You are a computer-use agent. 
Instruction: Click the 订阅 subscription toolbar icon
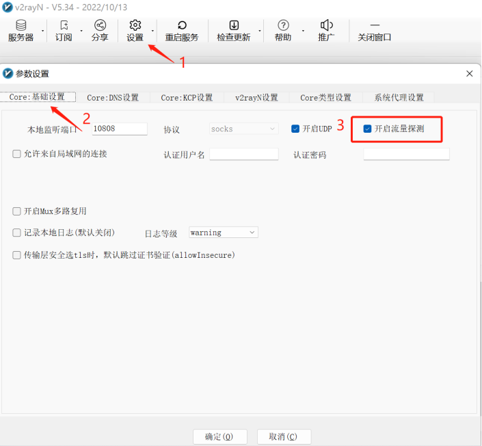(x=64, y=31)
